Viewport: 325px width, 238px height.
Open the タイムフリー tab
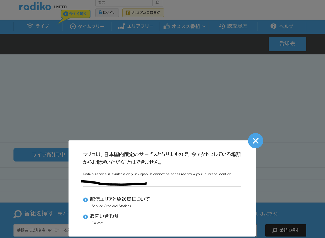[x=87, y=26]
